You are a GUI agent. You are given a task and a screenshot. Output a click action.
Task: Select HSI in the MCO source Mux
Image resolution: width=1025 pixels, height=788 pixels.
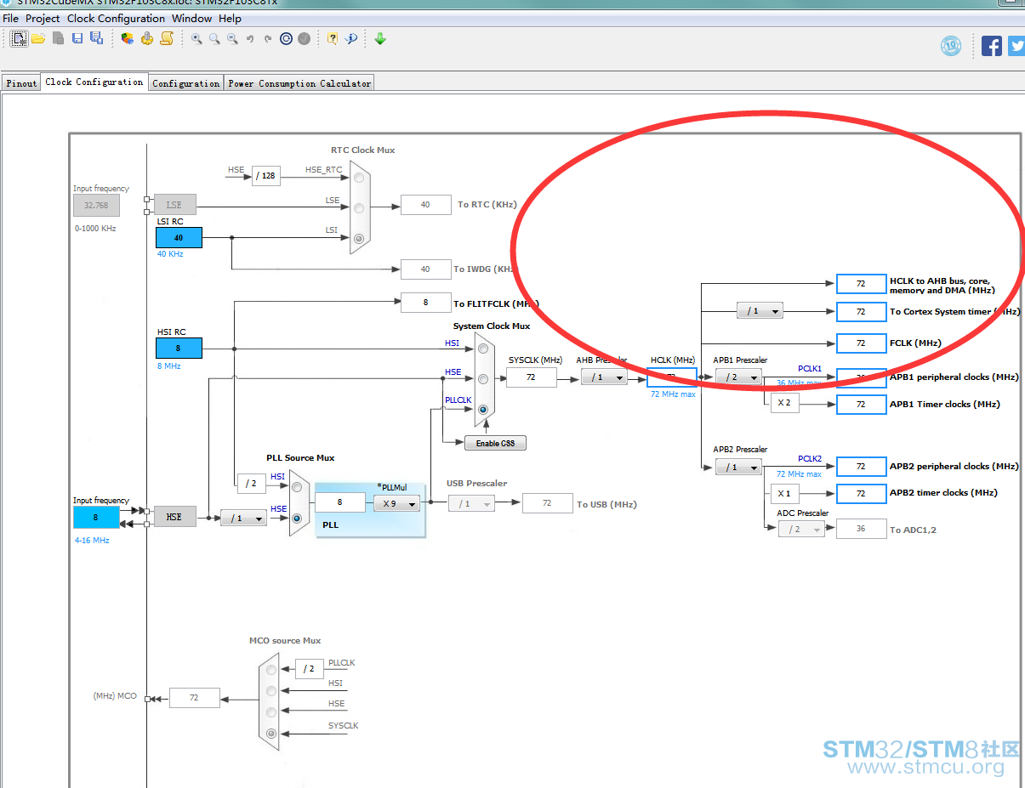click(x=271, y=690)
